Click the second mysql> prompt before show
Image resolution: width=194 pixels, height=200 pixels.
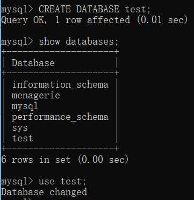17,42
